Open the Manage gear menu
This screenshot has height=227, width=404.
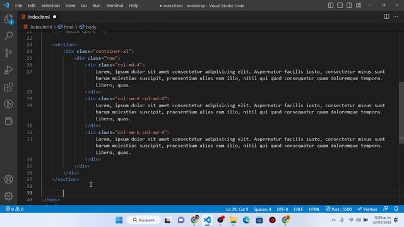pos(8,196)
